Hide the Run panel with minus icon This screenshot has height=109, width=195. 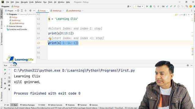[x=192, y=65]
